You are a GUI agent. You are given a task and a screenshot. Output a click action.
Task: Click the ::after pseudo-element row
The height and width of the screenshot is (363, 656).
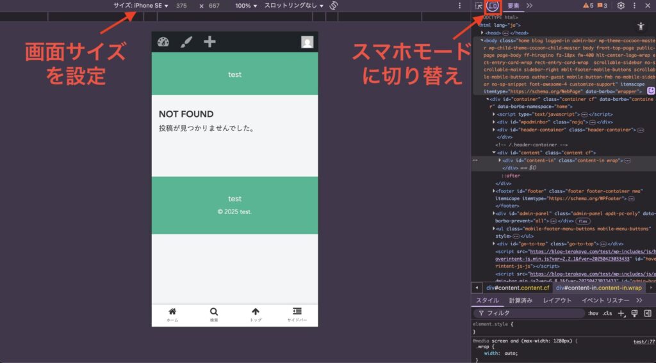(511, 176)
